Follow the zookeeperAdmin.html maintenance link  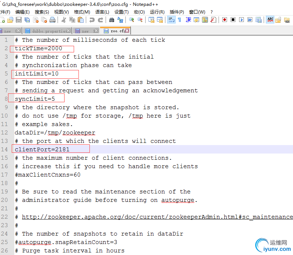pyautogui.click(x=157, y=217)
